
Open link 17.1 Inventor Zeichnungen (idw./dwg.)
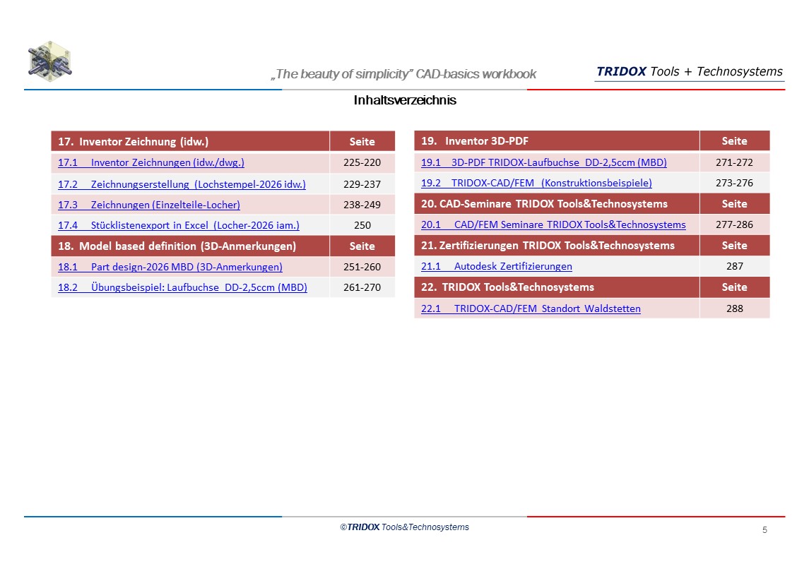click(x=150, y=163)
